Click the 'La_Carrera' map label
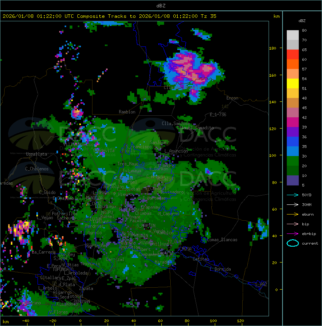 [44, 252]
